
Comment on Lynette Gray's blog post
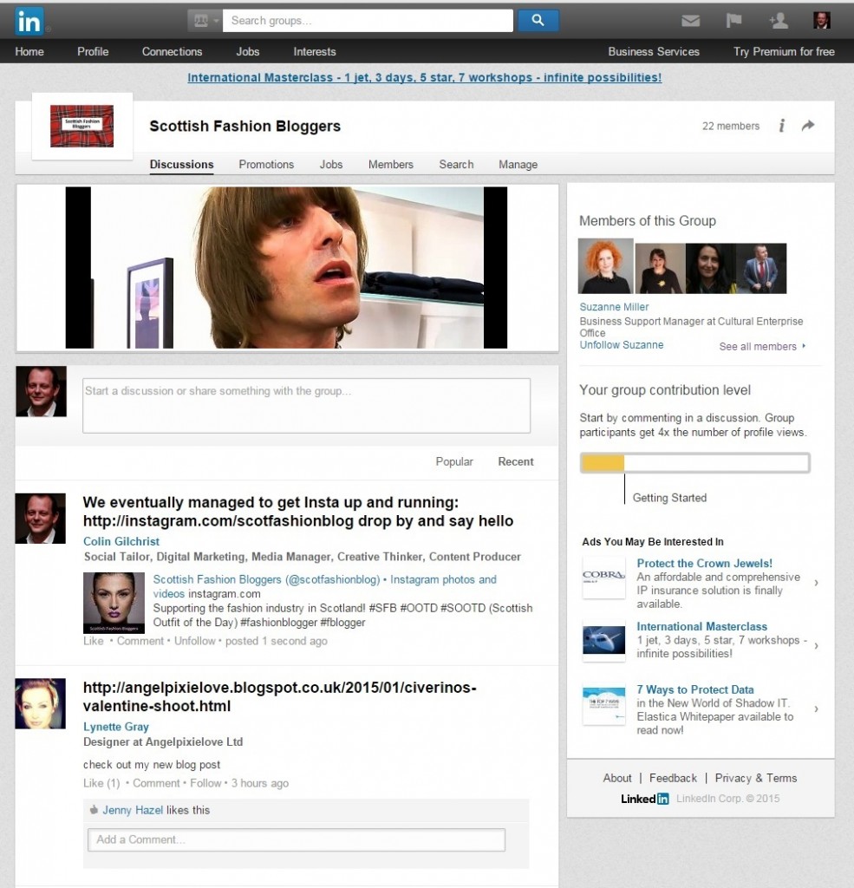tap(156, 783)
